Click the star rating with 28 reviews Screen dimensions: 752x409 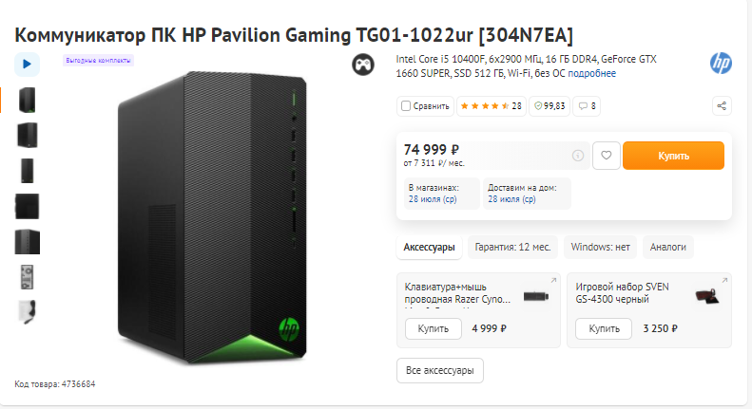point(491,105)
